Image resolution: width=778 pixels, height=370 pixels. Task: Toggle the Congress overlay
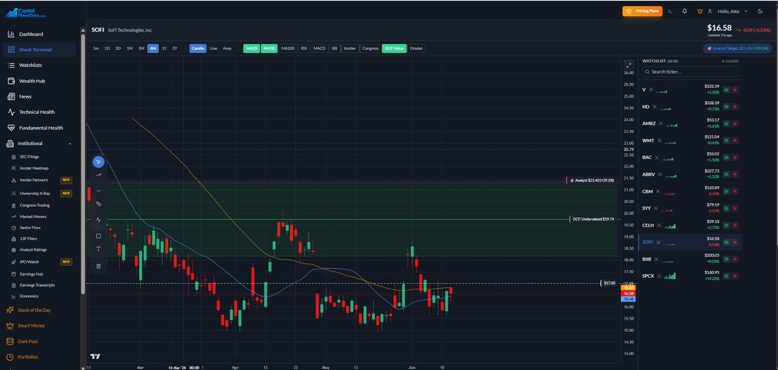click(370, 49)
